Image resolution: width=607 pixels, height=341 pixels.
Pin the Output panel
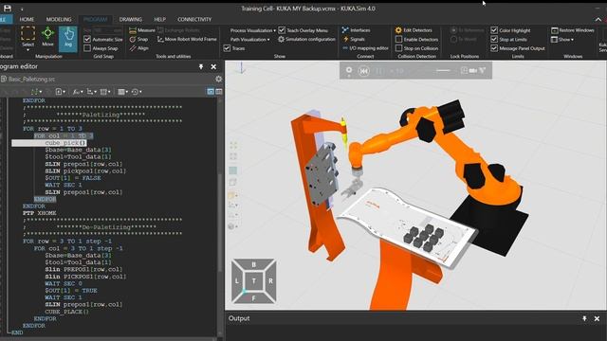tap(584, 318)
